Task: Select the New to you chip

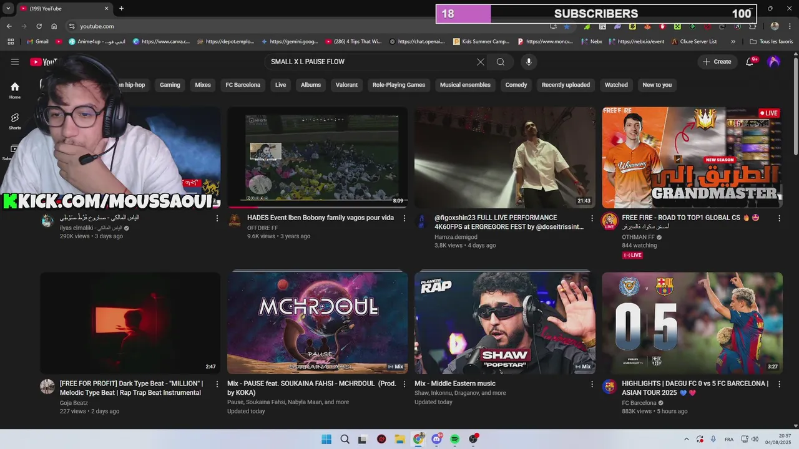Action: coord(657,85)
